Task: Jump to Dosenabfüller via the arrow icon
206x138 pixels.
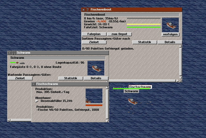Action: click(x=37, y=101)
